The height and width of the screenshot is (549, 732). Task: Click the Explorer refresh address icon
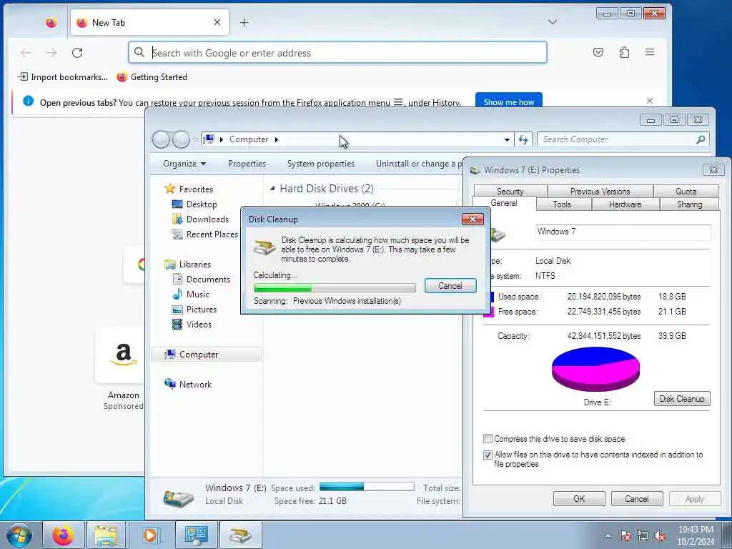point(523,139)
